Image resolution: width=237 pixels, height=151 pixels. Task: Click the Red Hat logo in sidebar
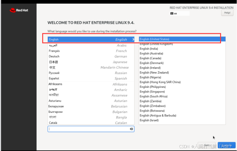point(19,10)
